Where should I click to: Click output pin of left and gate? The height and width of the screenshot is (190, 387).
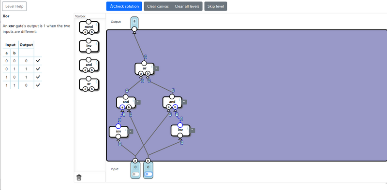point(126,97)
